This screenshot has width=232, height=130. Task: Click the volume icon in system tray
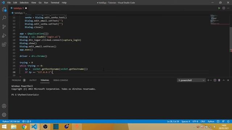[x=214, y=127]
